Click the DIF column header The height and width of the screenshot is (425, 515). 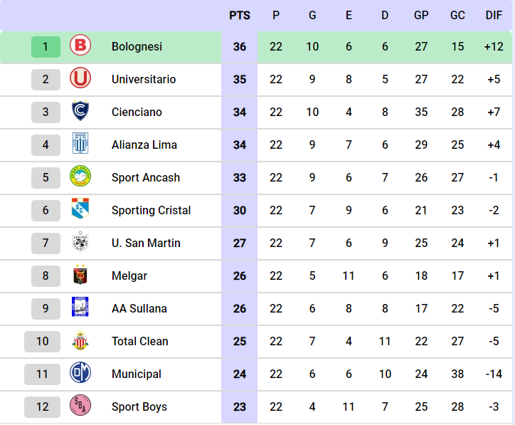click(494, 16)
